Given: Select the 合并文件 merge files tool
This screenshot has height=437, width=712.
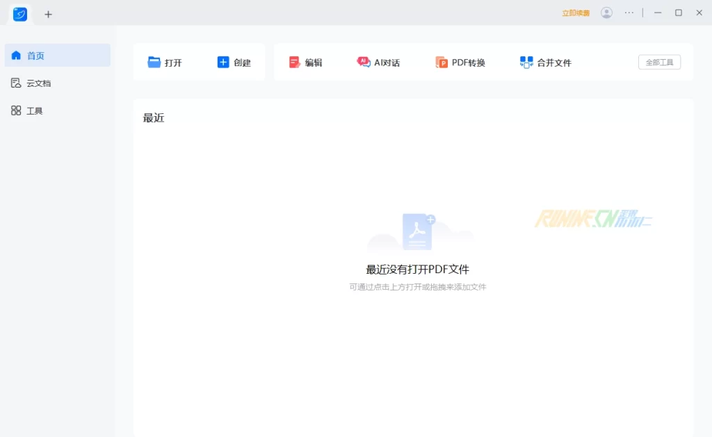Looking at the screenshot, I should coord(546,63).
